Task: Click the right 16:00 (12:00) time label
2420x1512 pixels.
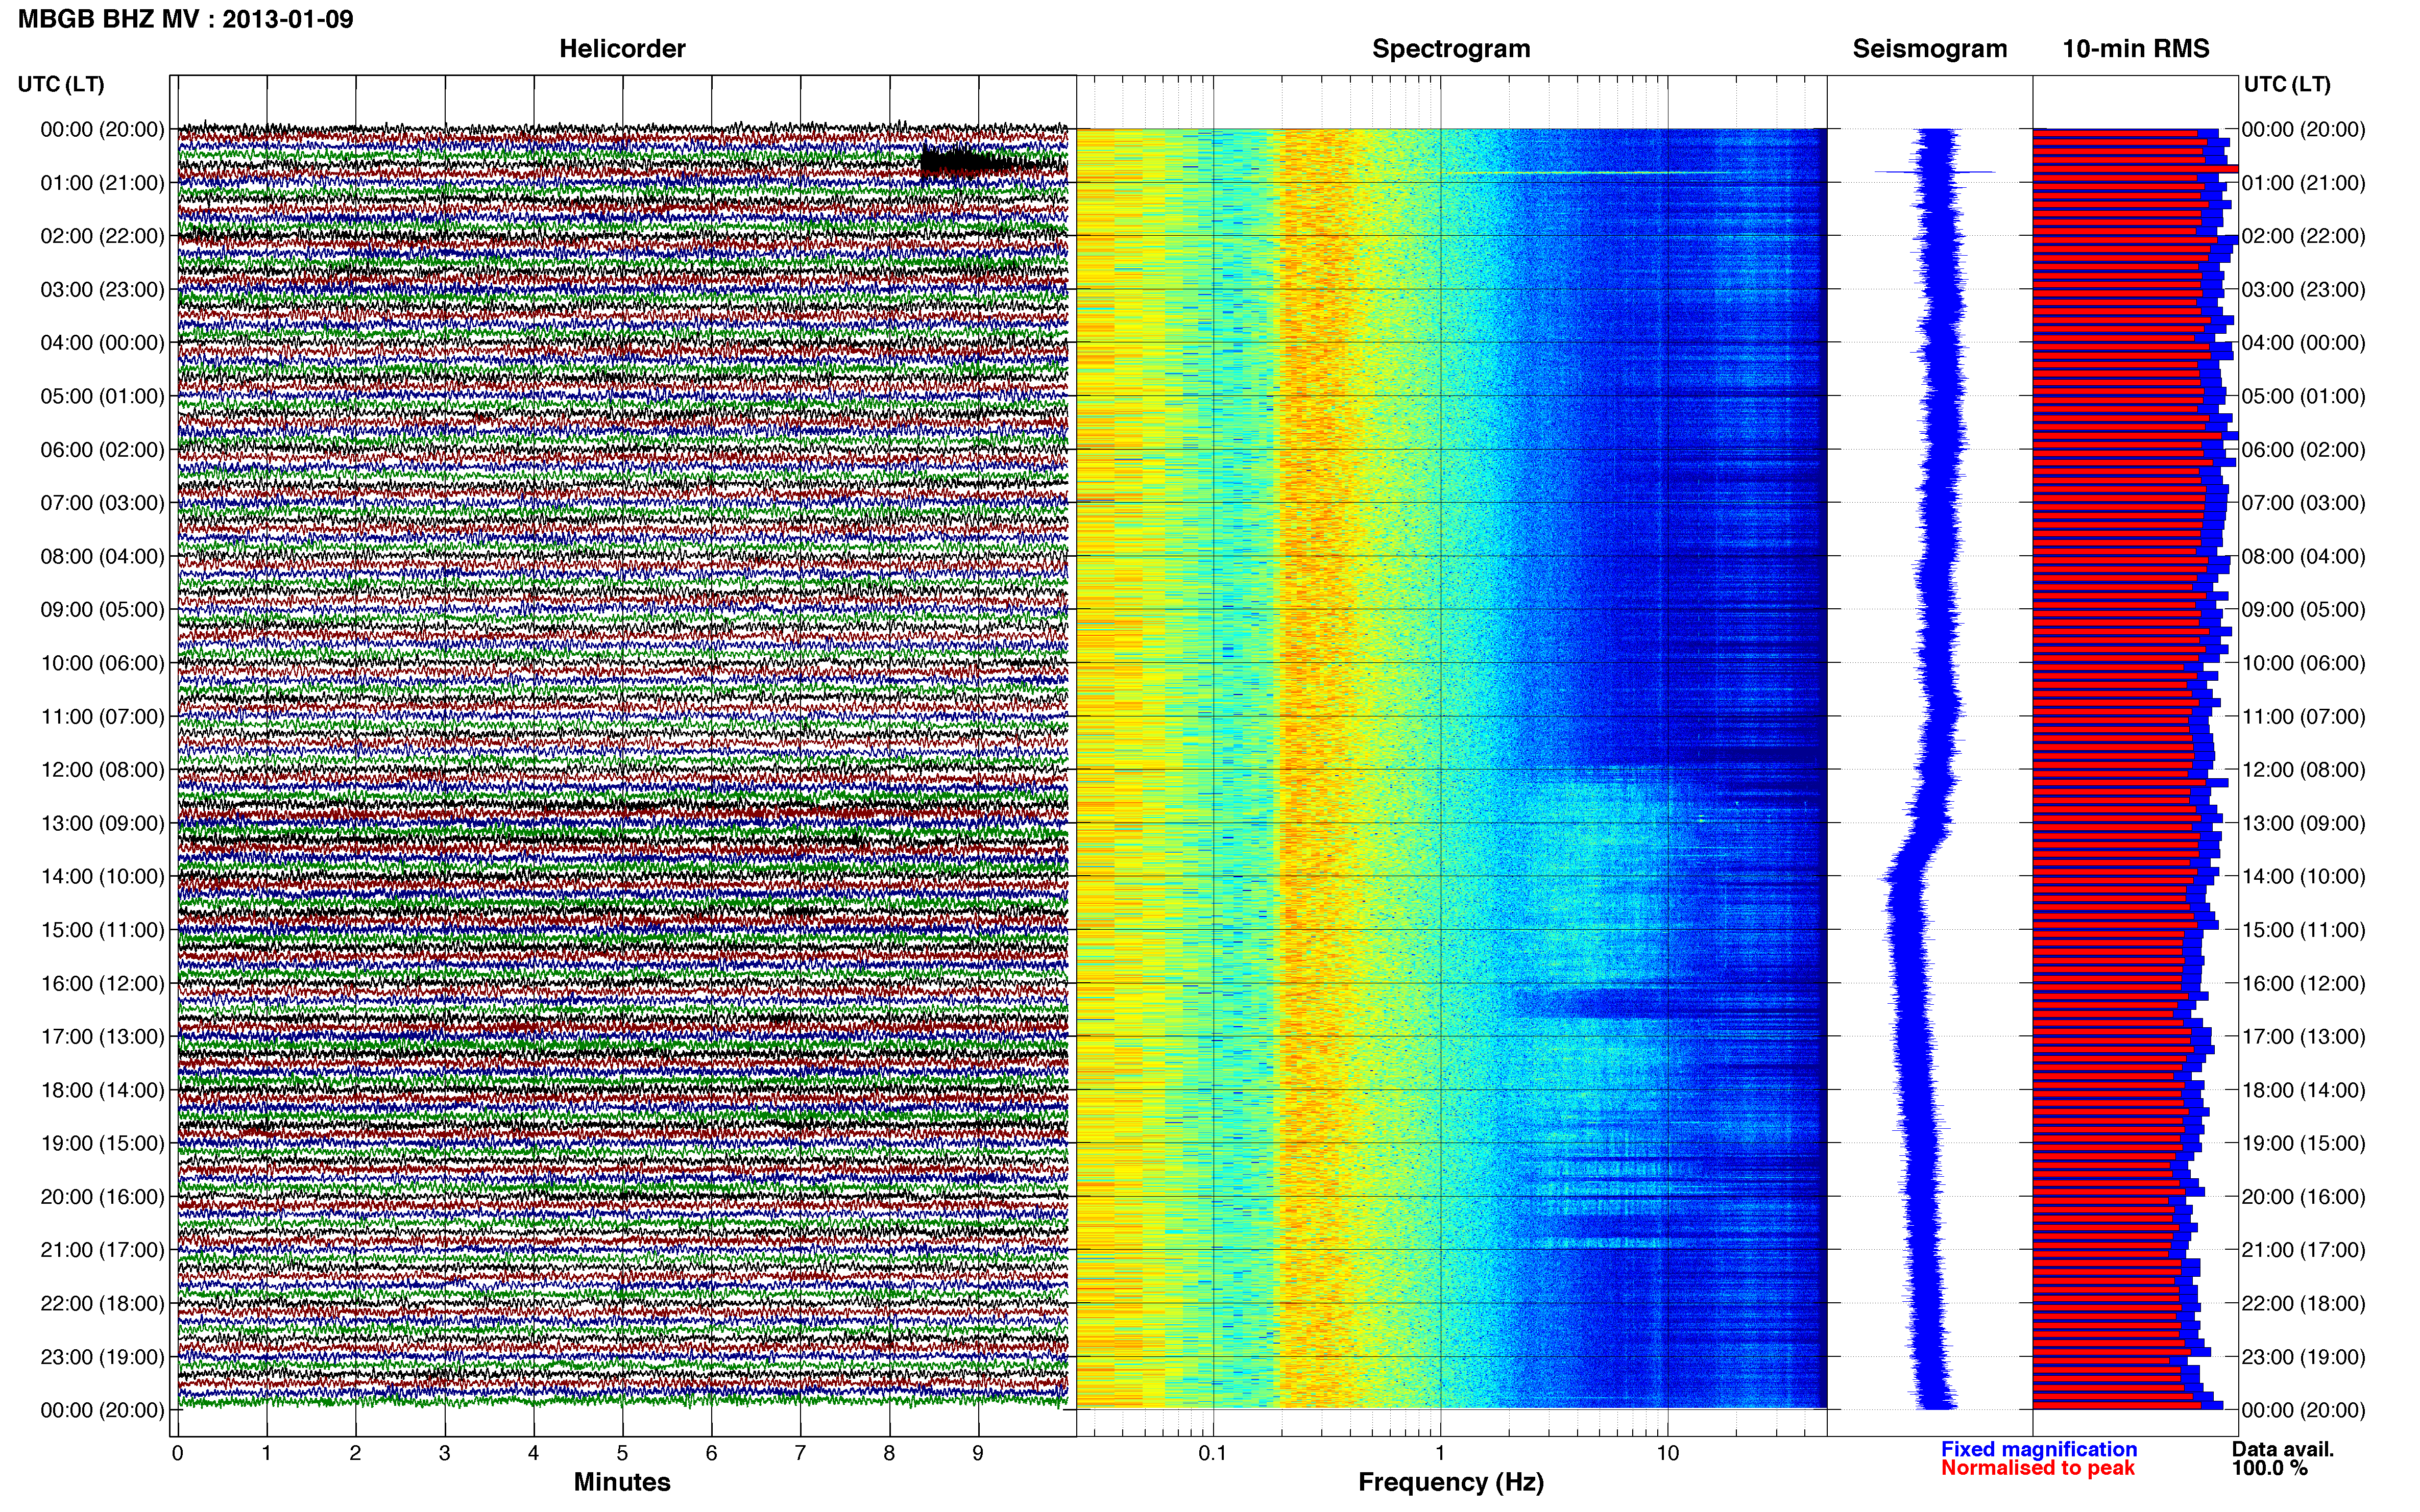Action: pos(2303,984)
